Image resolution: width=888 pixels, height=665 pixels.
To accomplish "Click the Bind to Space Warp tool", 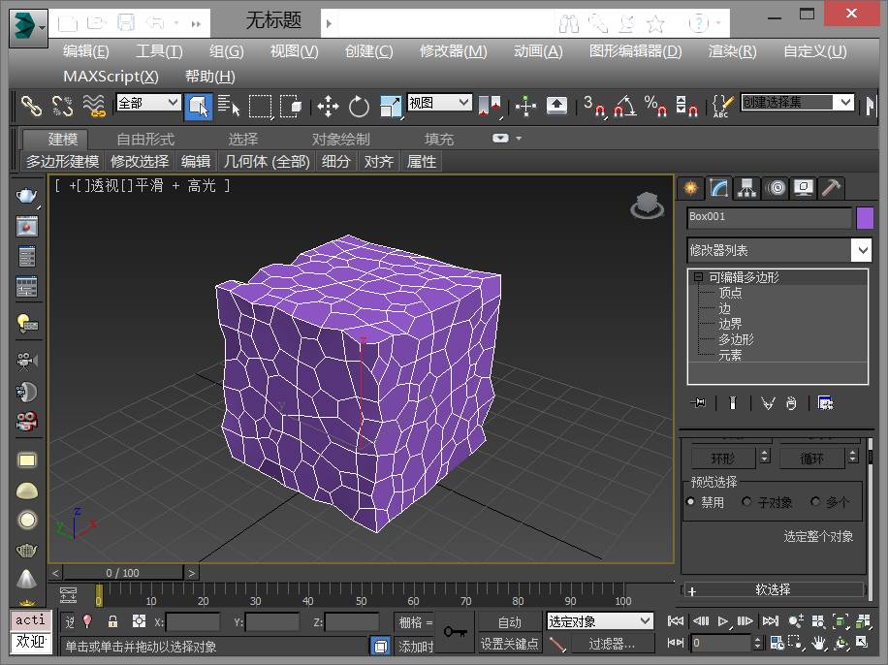I will (x=94, y=106).
